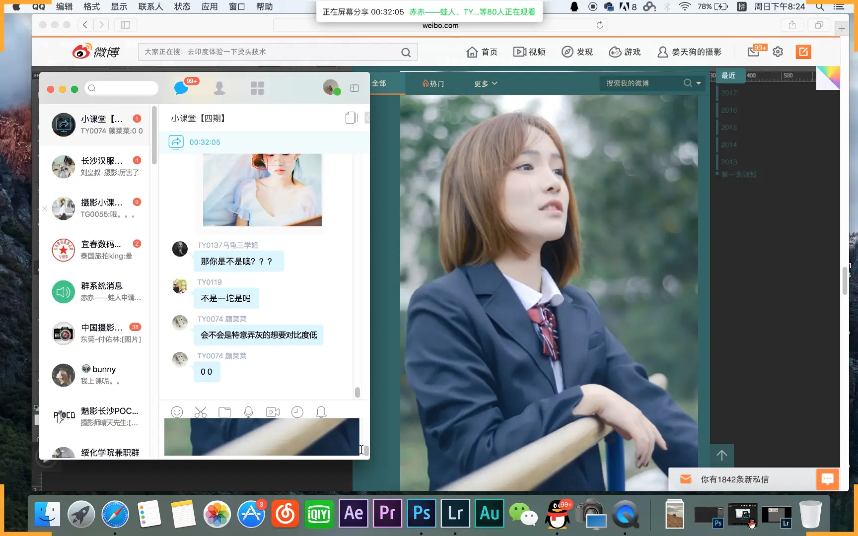Click the QQ contact search field

tap(122, 88)
